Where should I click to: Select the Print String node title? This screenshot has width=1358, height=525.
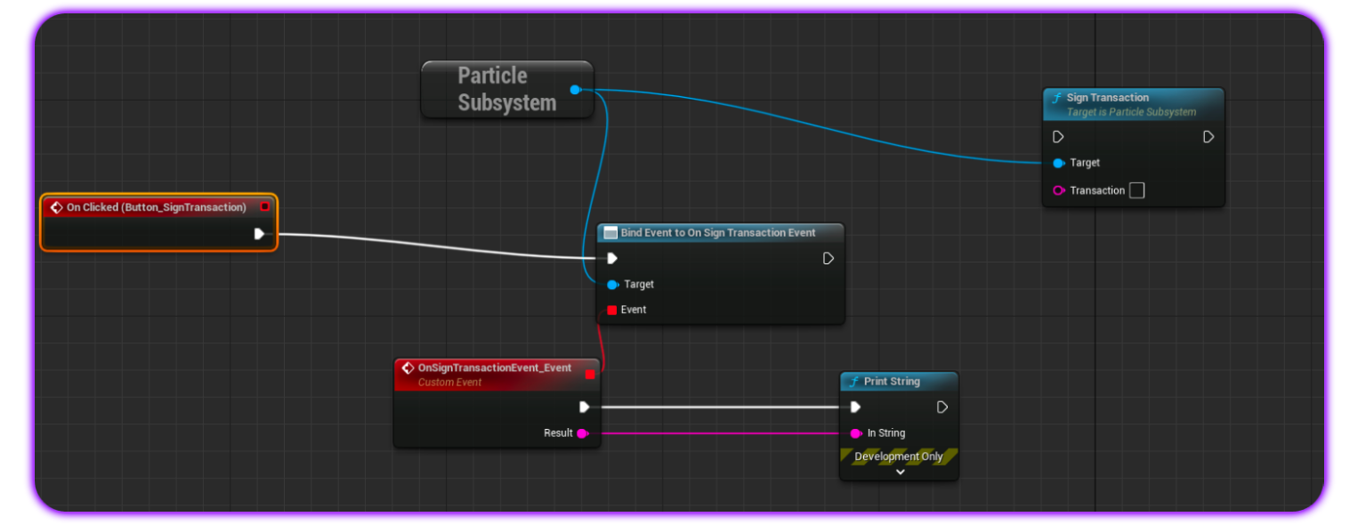coord(892,382)
